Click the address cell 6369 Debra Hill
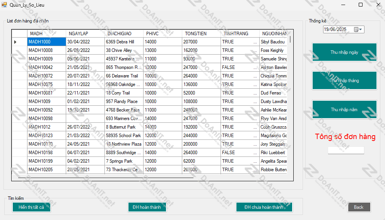Viewport: 385px width, 220px height. tap(124, 42)
